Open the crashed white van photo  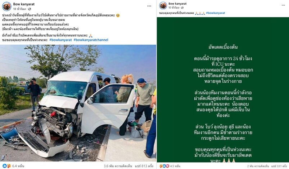(78, 103)
